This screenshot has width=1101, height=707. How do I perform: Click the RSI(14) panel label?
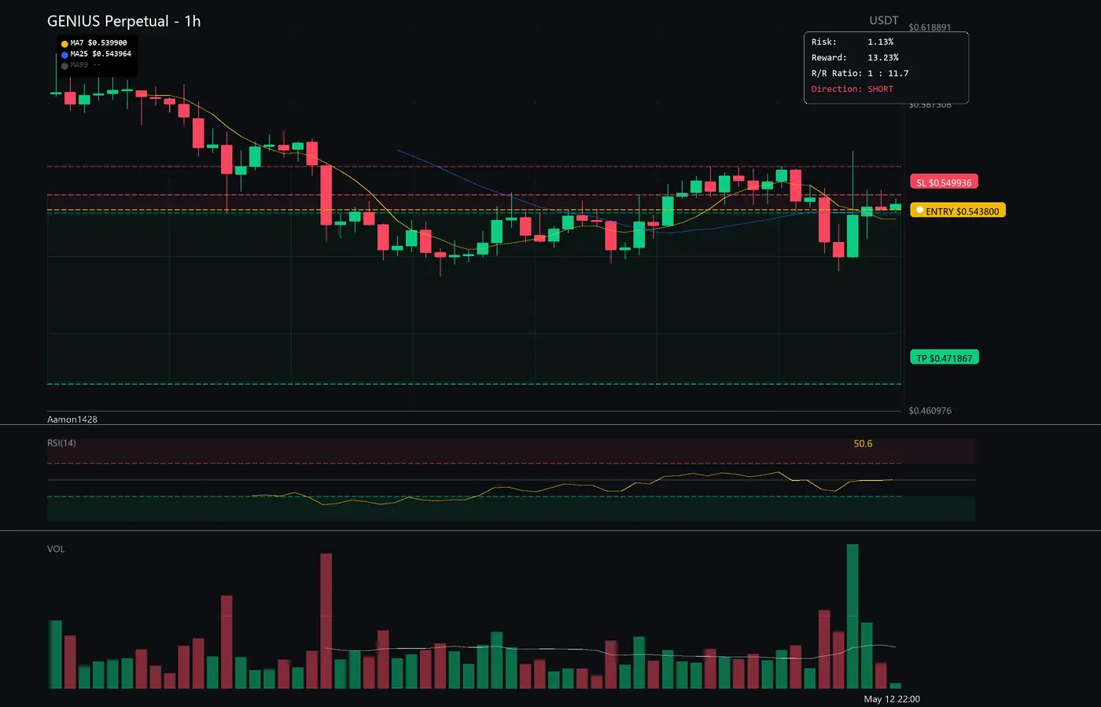[x=61, y=443]
